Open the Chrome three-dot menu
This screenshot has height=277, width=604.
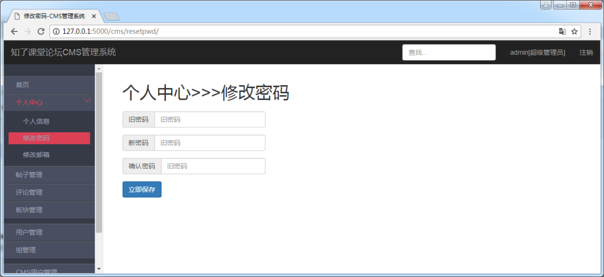click(590, 32)
